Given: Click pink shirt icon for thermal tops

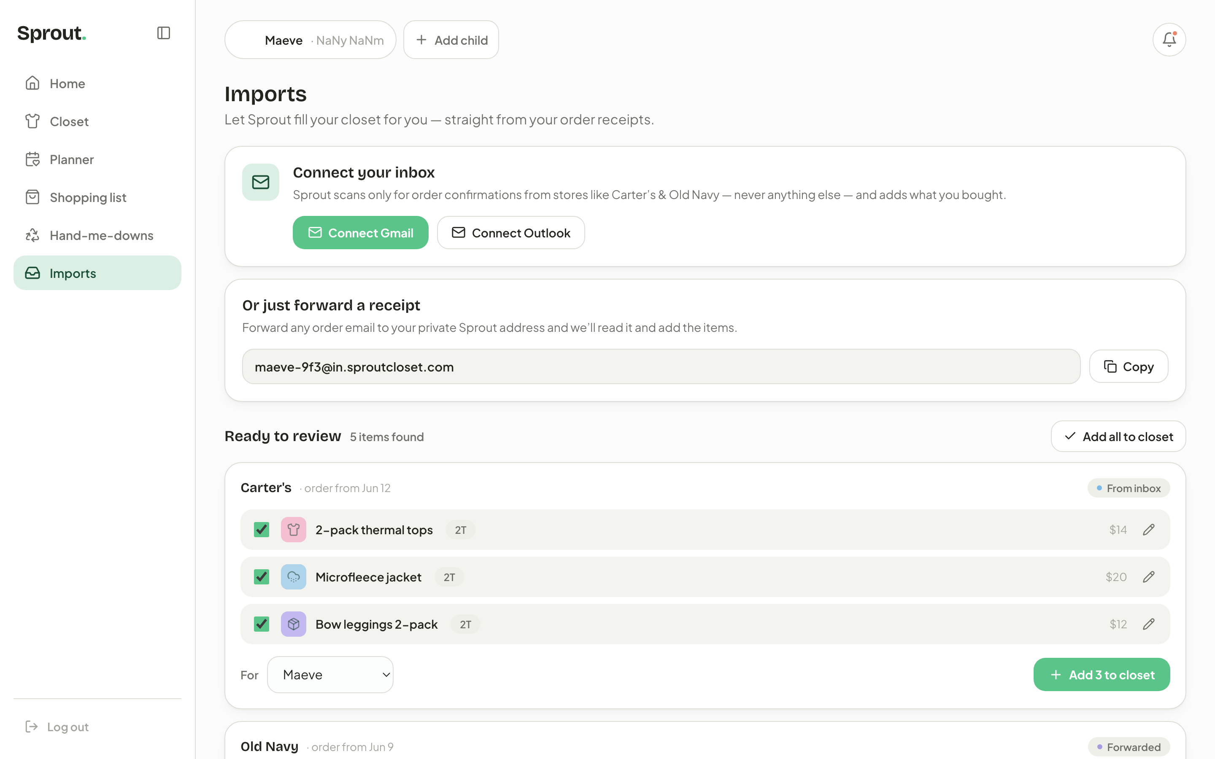Looking at the screenshot, I should [294, 530].
